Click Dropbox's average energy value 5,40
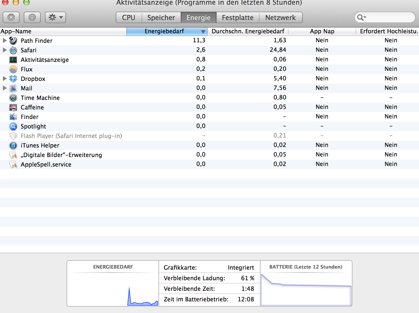 (x=280, y=78)
